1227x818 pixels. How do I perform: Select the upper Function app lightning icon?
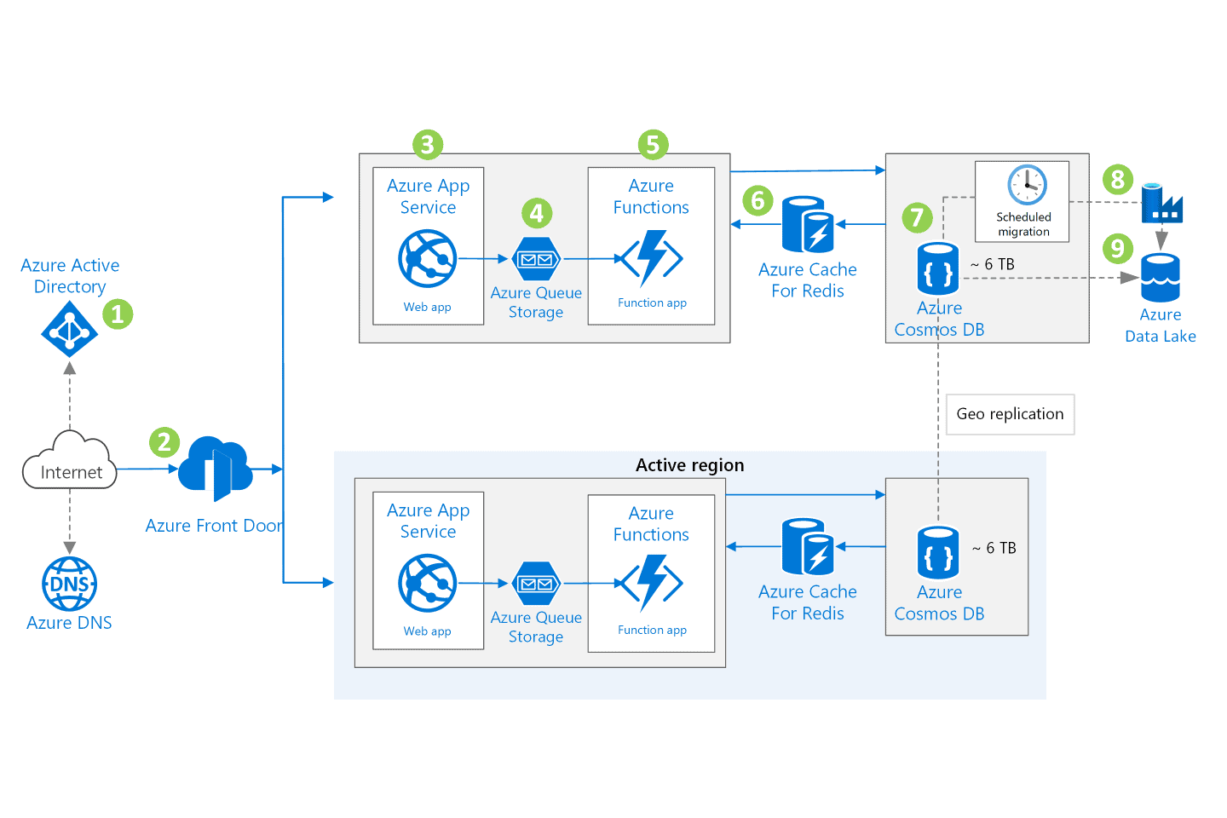click(652, 258)
